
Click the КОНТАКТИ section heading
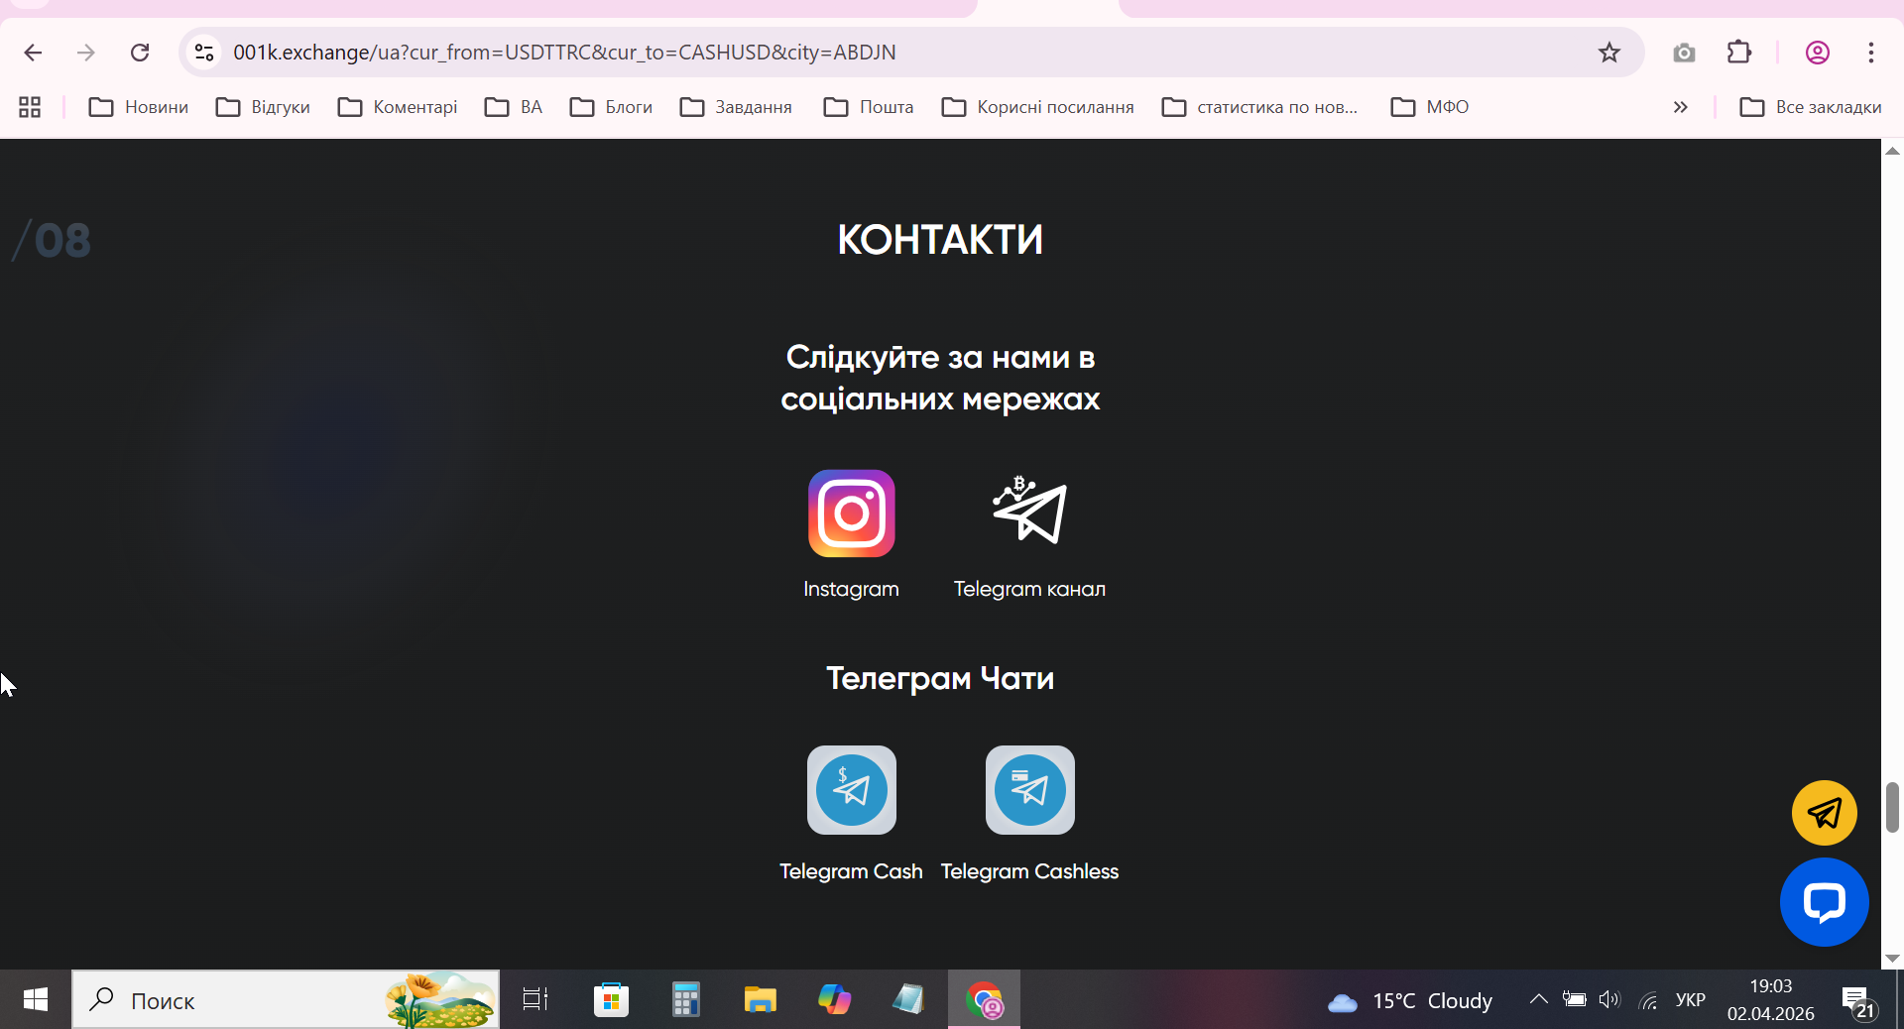940,239
